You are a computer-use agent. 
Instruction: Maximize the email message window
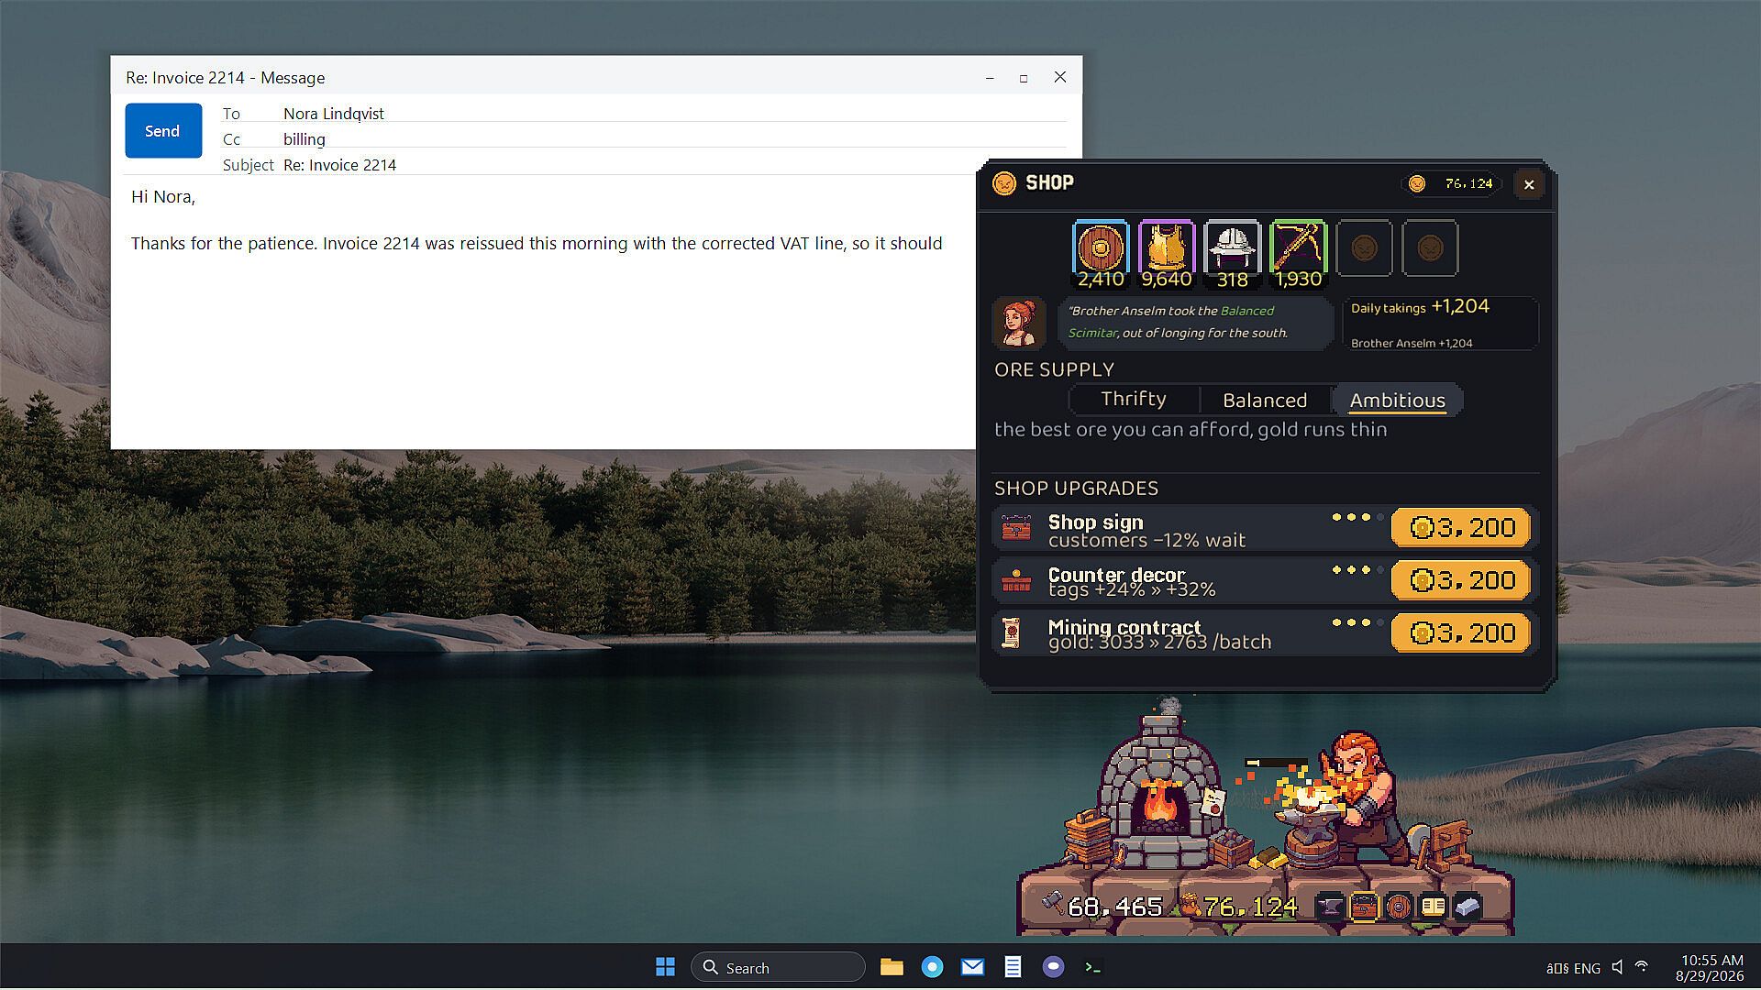(x=1024, y=78)
